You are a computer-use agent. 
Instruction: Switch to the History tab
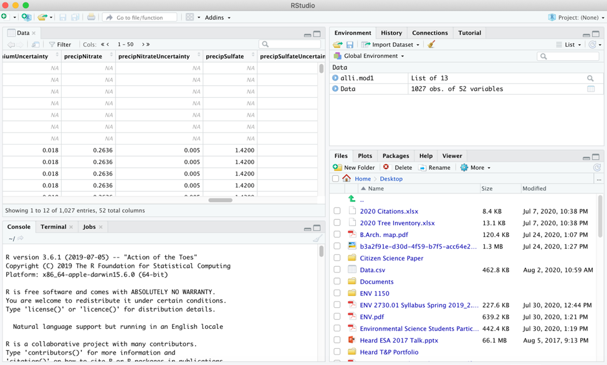coord(391,33)
